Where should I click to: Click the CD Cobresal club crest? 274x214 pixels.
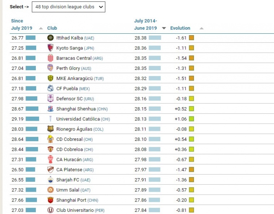tap(50, 139)
